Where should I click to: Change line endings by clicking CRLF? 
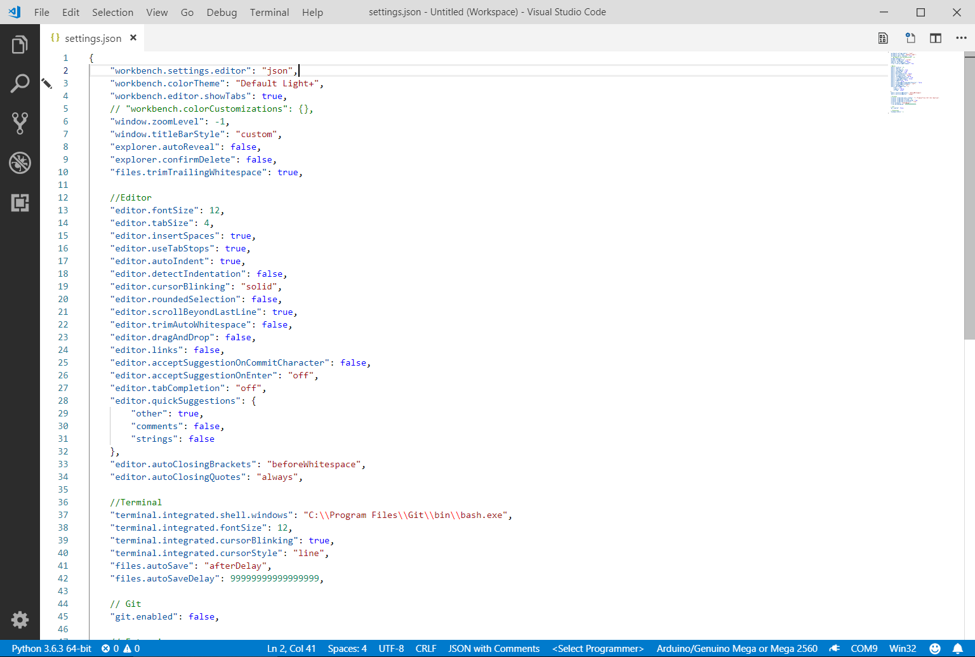(x=426, y=648)
